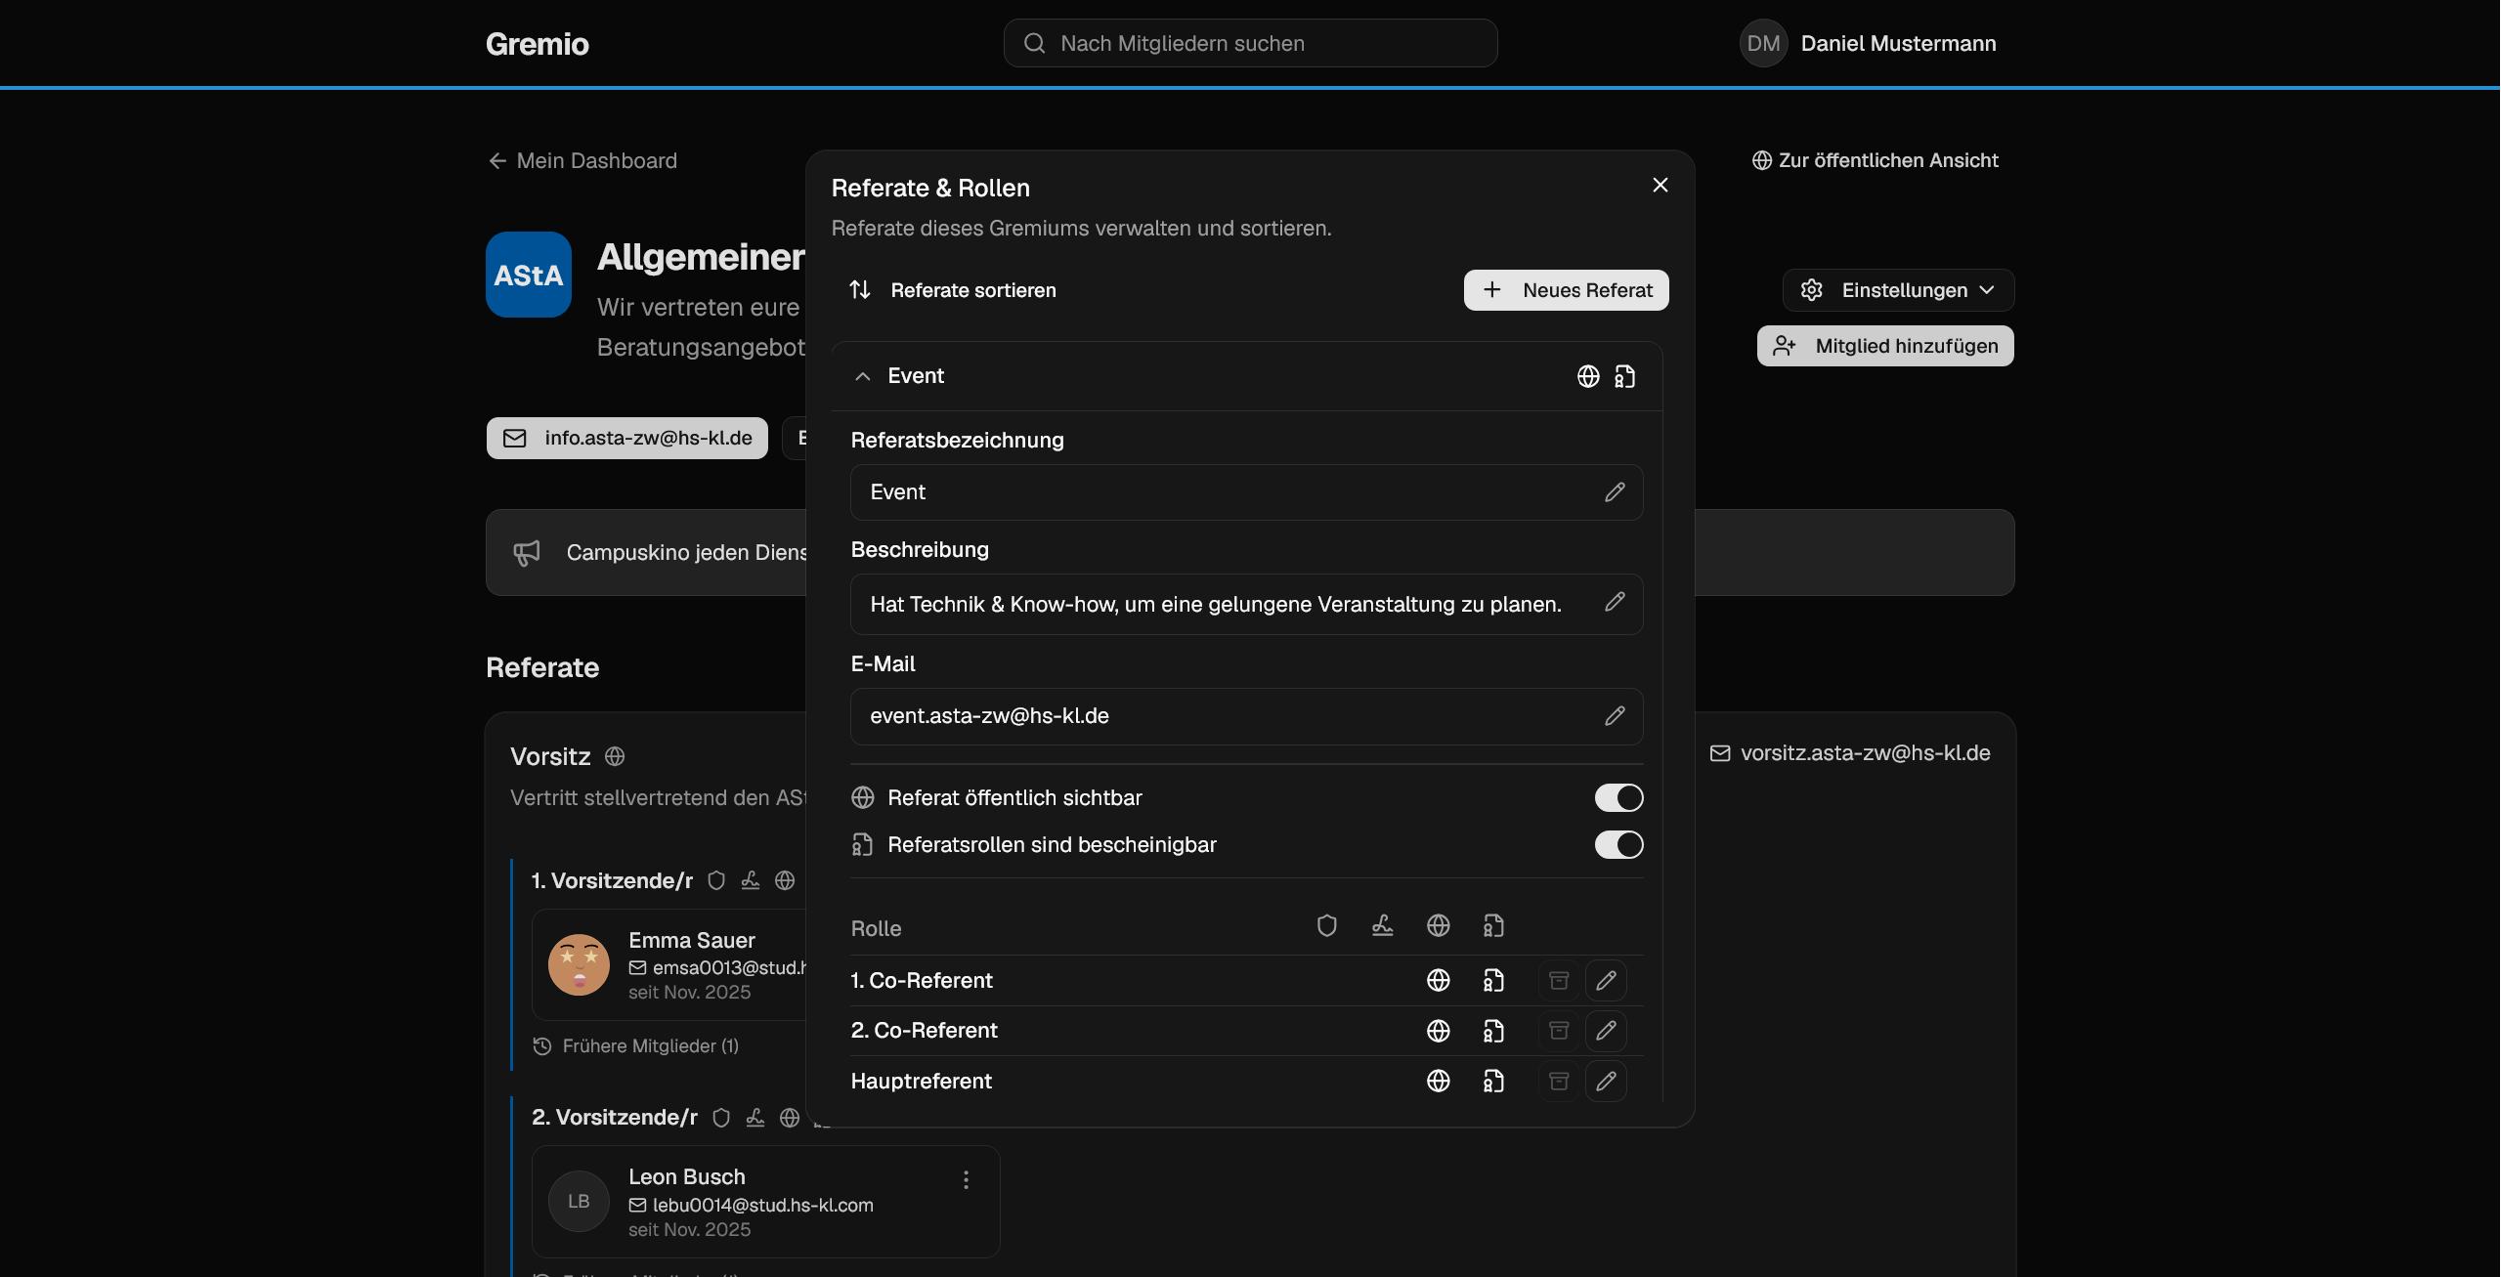The image size is (2501, 1277).
Task: Toggle Referat öffentlich sichtbar switch
Action: tap(1618, 798)
